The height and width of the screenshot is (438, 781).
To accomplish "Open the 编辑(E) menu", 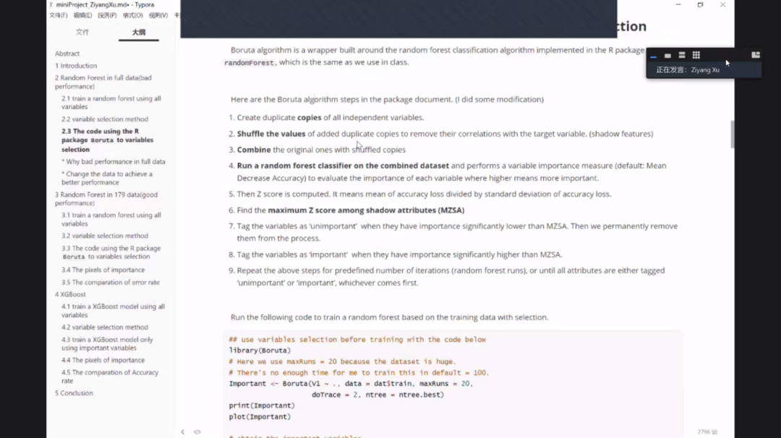I will (82, 15).
